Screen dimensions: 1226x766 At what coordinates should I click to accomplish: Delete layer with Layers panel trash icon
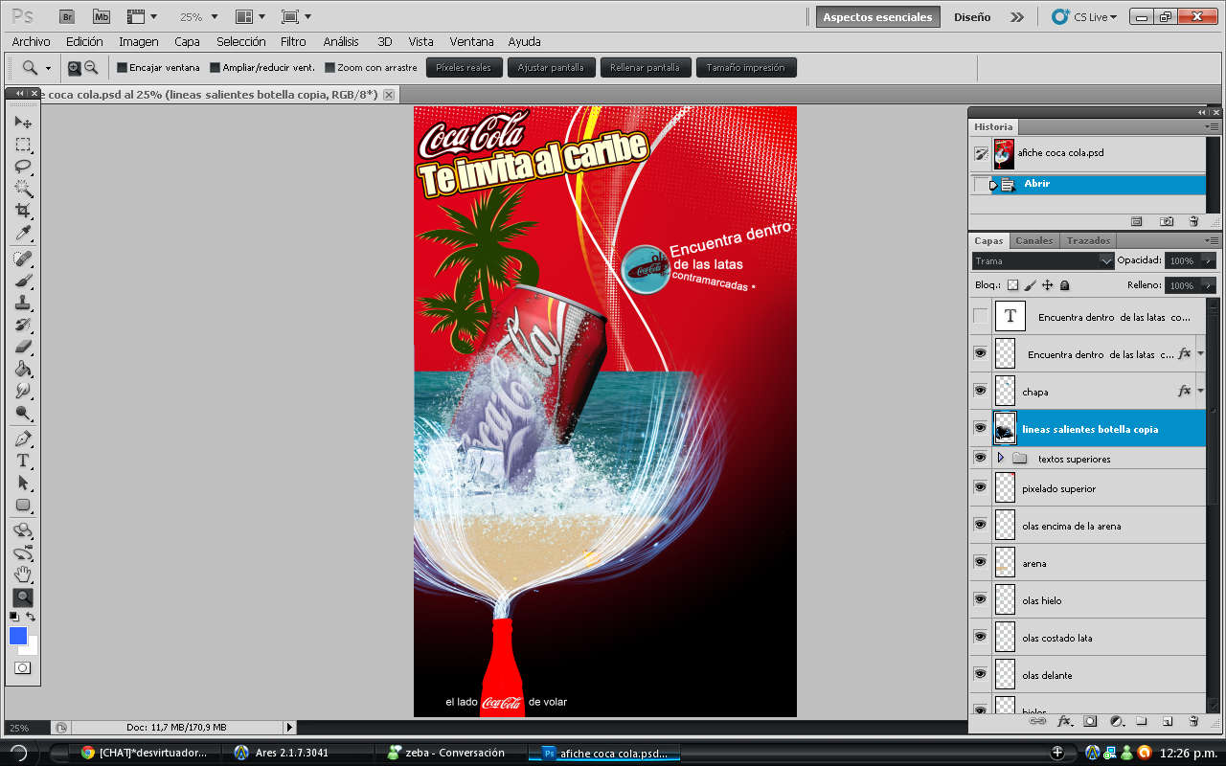pos(1193,721)
